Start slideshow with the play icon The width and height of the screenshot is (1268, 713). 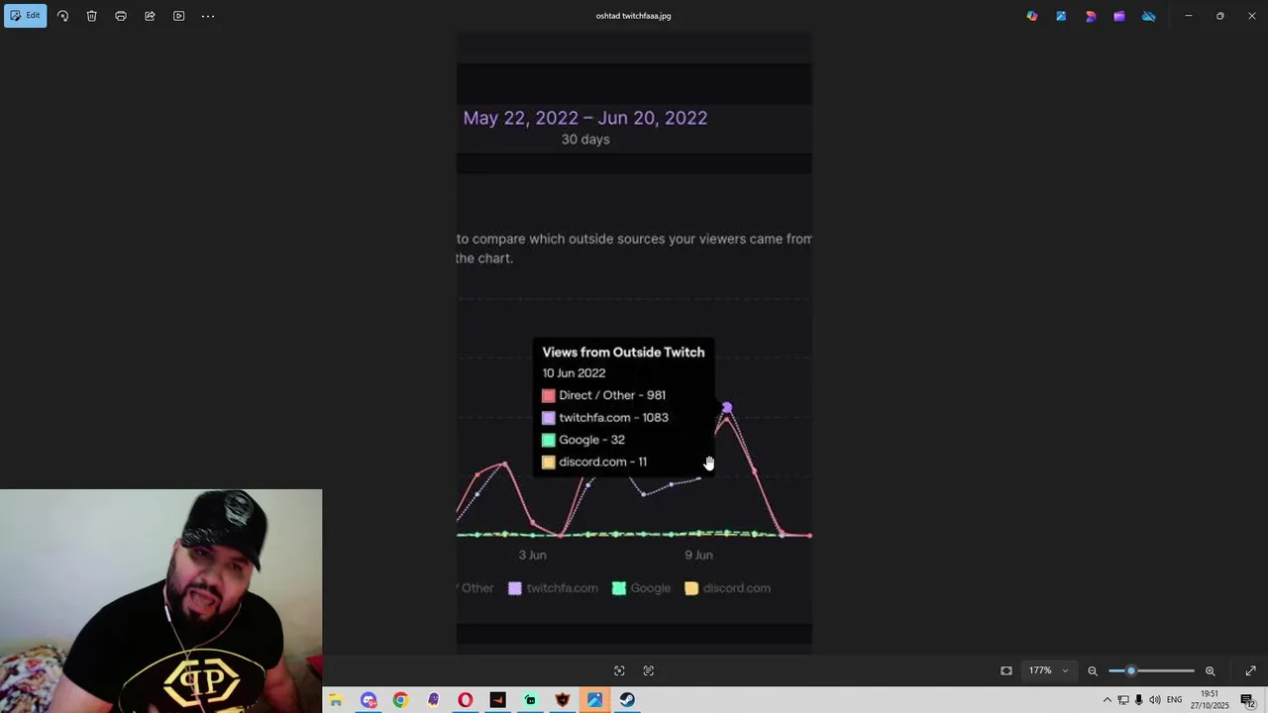178,16
